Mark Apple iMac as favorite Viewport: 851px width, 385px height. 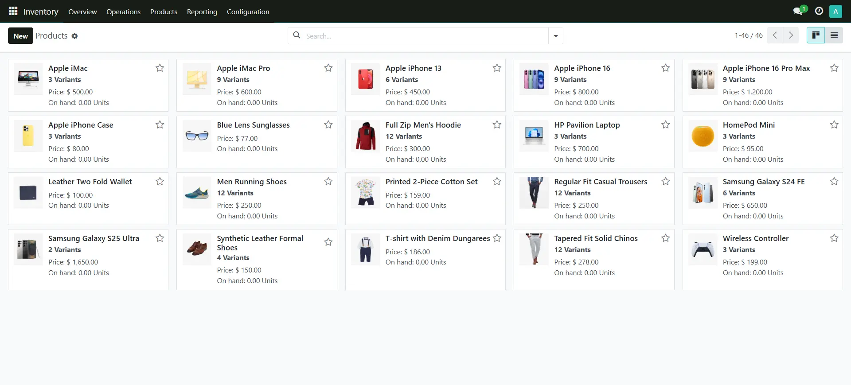(x=160, y=68)
